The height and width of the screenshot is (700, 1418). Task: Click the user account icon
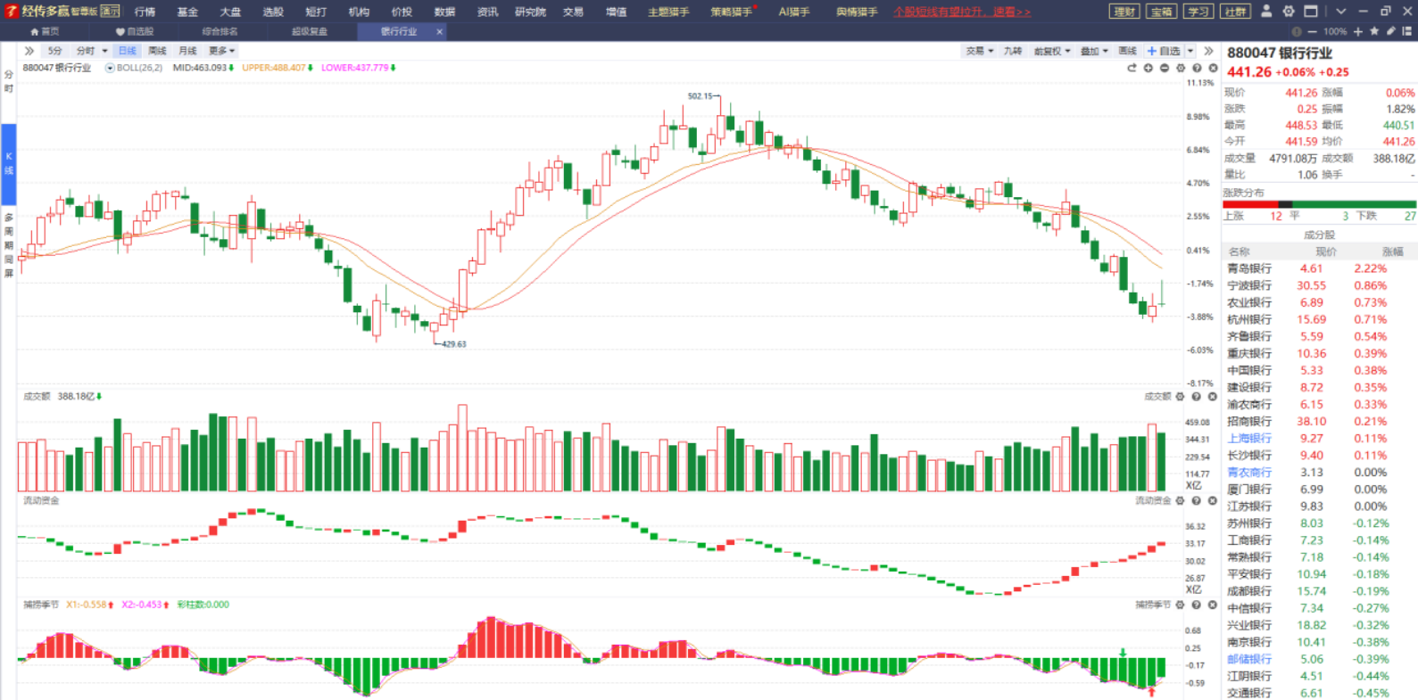tap(1266, 12)
